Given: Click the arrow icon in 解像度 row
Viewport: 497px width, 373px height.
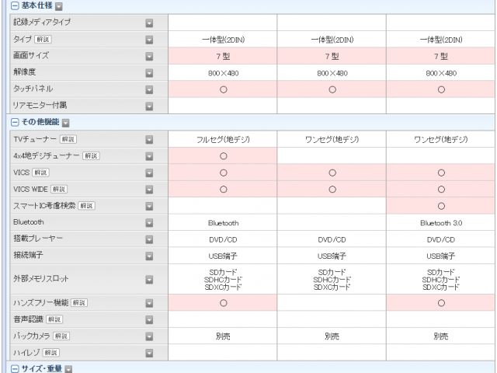Looking at the screenshot, I should coord(149,72).
